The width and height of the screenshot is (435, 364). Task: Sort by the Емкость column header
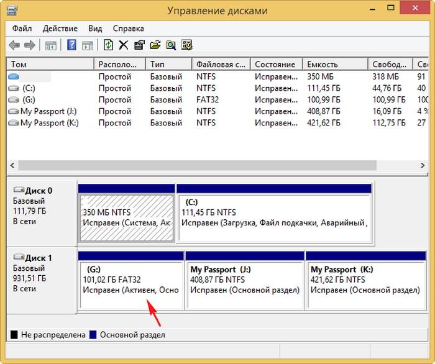pyautogui.click(x=336, y=65)
